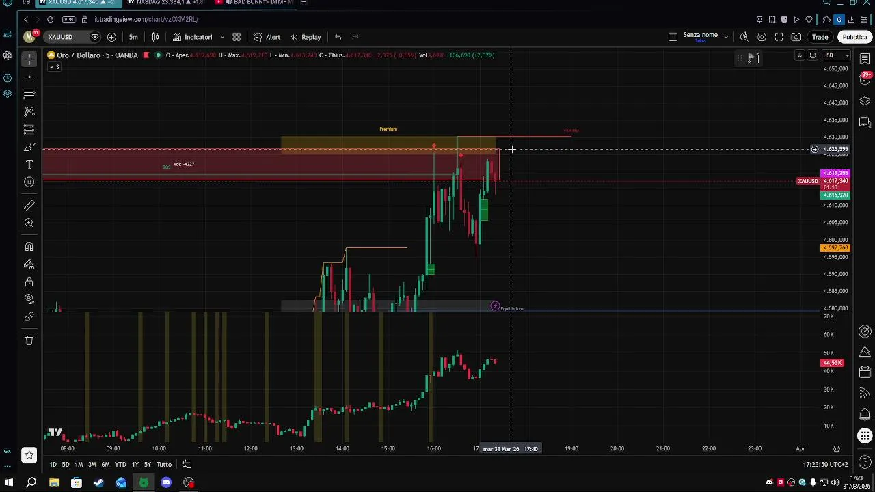This screenshot has width=875, height=492.
Task: Select the text annotation tool
Action: 29,165
